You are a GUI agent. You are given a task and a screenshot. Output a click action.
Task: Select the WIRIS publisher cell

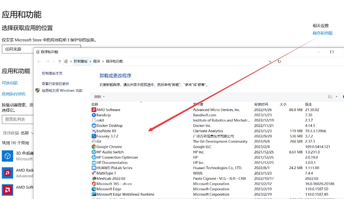[198, 173]
